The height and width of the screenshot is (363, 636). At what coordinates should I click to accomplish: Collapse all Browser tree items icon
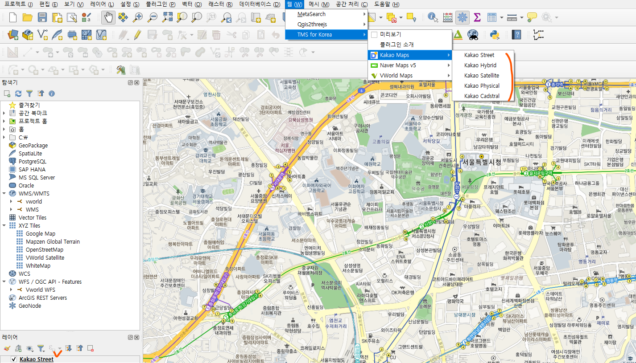41,93
